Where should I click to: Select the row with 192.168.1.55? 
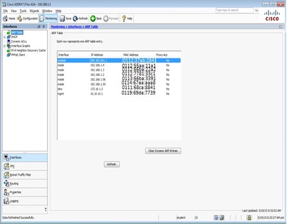(x=119, y=84)
